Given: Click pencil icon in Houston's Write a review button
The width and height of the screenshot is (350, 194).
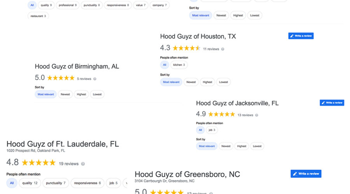Looking at the screenshot, I should coord(292,36).
